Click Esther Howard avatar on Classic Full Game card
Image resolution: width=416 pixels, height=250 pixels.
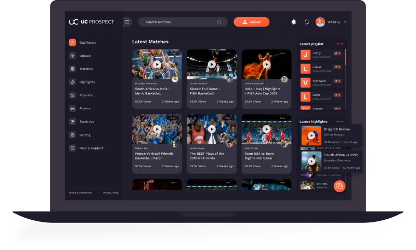[x=230, y=79]
